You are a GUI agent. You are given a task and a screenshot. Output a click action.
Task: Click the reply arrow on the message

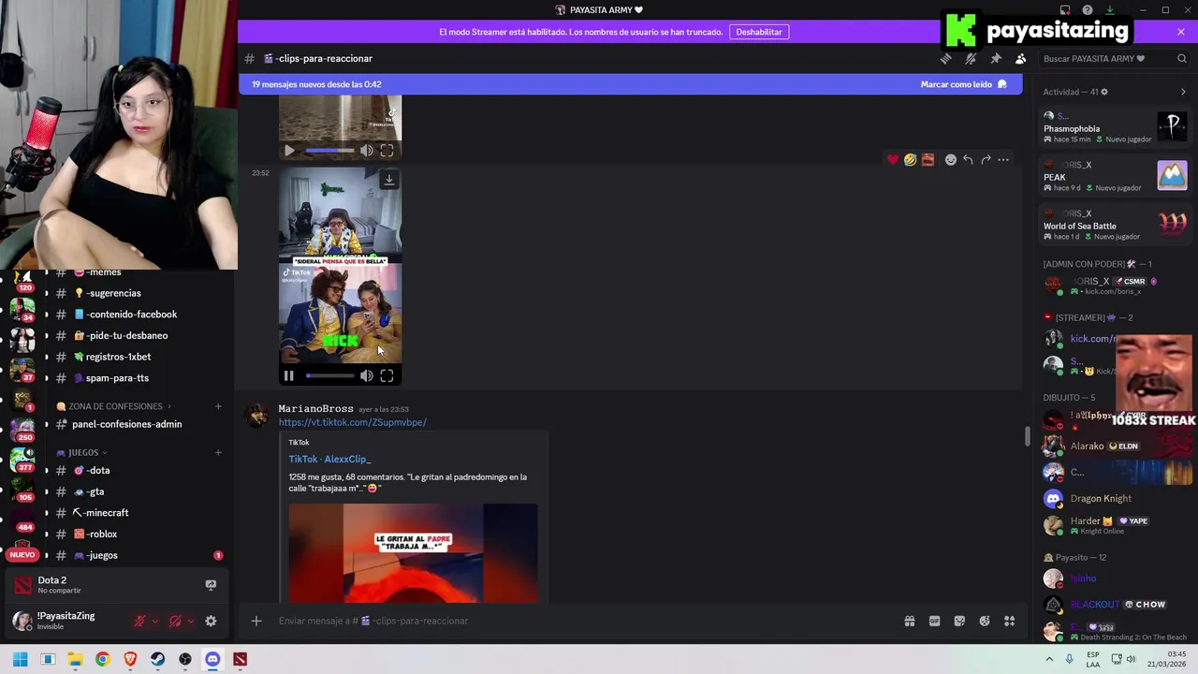click(968, 160)
